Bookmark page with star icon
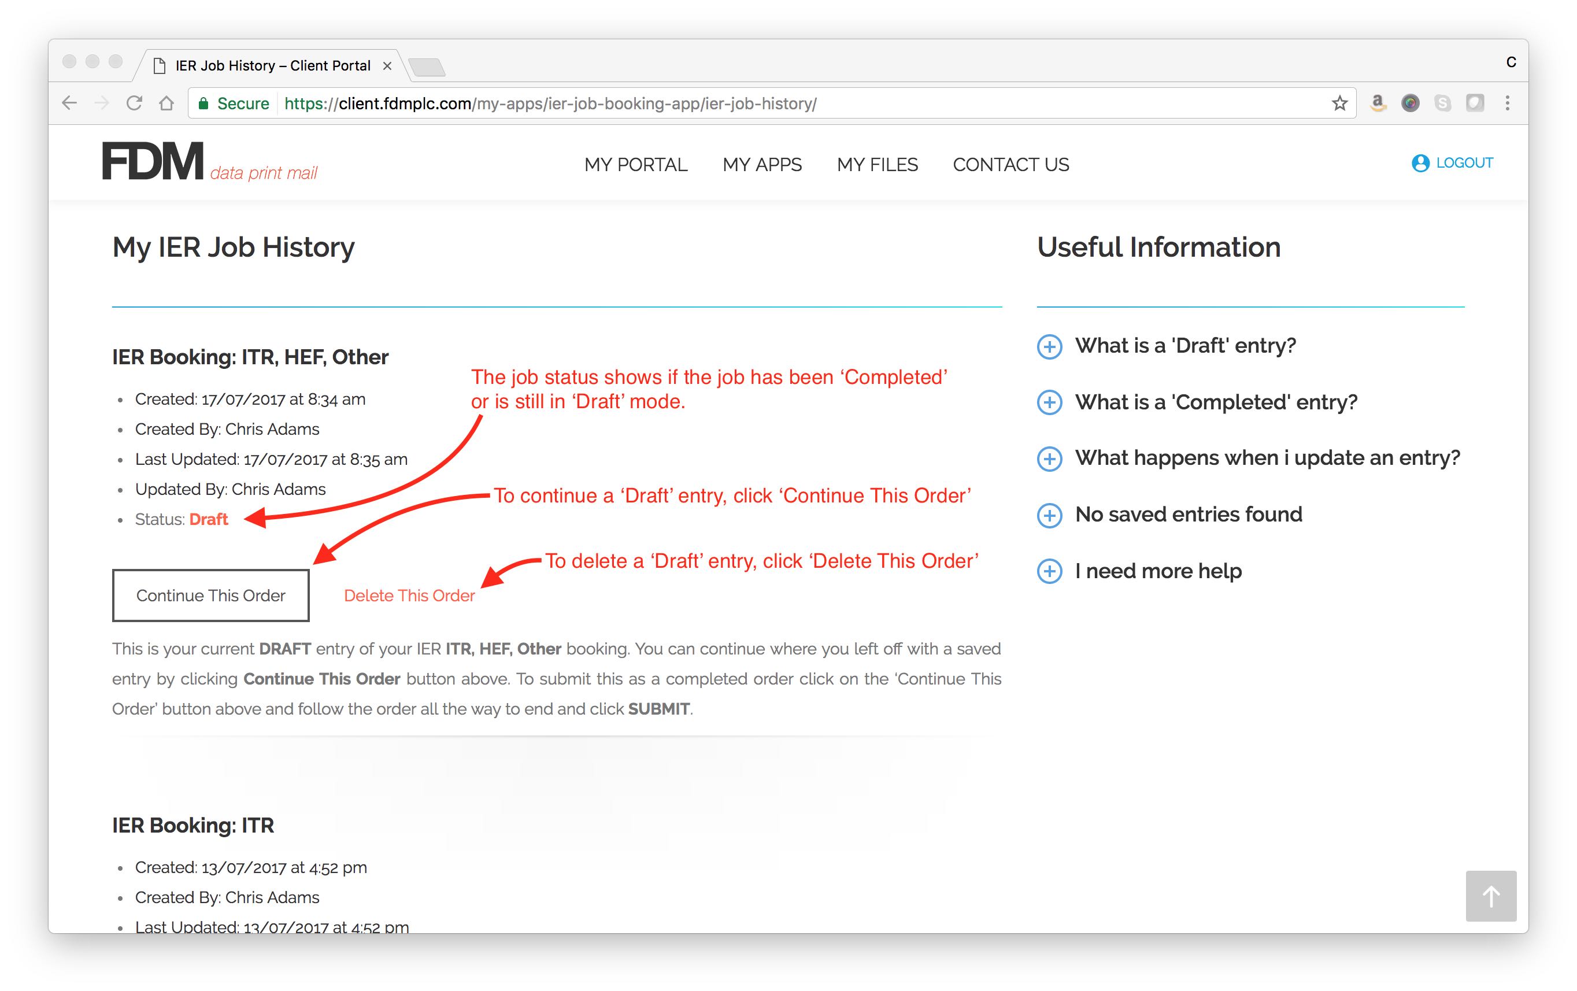 (x=1339, y=103)
